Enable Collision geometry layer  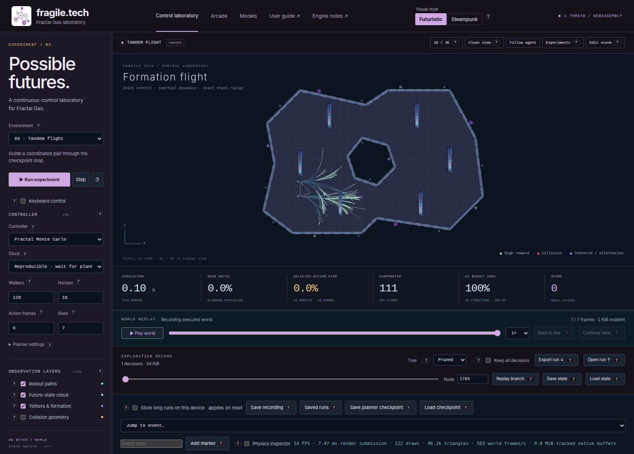pyautogui.click(x=23, y=417)
